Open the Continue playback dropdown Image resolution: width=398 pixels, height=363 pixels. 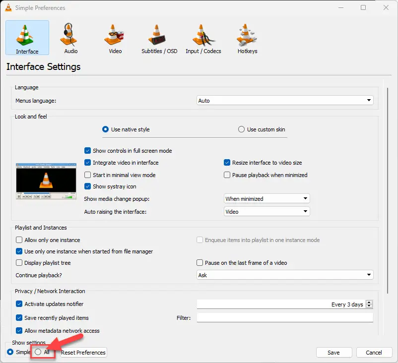pyautogui.click(x=285, y=275)
